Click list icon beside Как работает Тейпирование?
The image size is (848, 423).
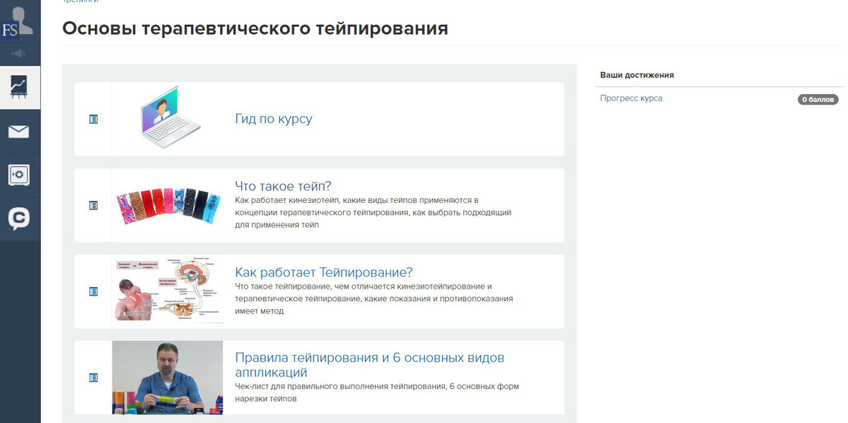coord(93,291)
